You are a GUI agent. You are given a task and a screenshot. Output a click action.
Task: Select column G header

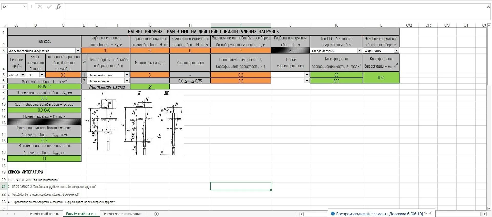(x=150, y=25)
